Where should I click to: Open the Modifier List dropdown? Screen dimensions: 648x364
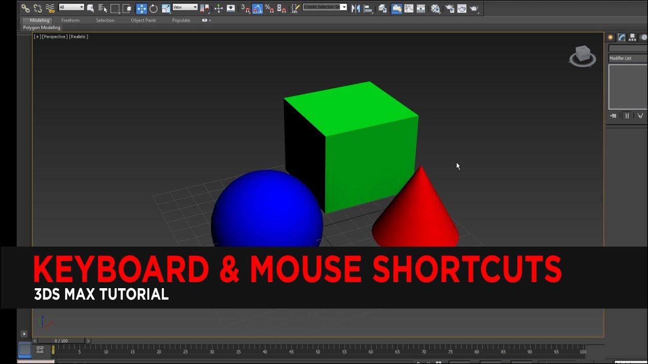click(628, 58)
